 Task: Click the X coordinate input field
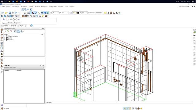[6, 26]
